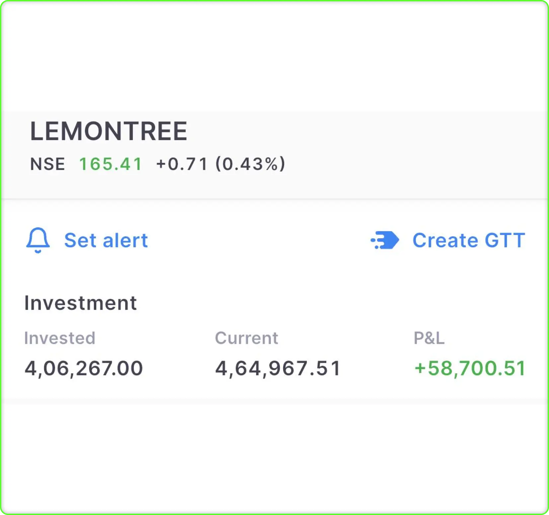The height and width of the screenshot is (515, 549).
Task: Click the NSE exchange label
Action: point(47,164)
